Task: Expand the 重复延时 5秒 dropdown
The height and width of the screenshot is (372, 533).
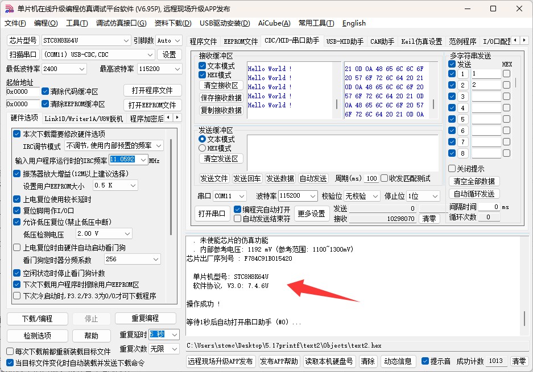Action: coord(175,335)
